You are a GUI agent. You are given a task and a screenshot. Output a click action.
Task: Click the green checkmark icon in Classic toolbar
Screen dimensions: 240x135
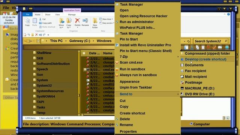click(x=214, y=47)
